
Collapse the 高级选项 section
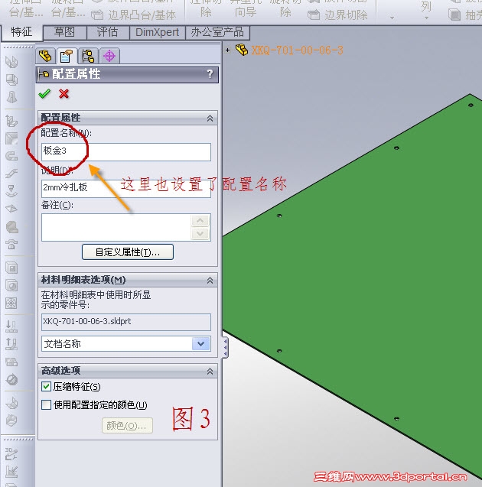click(210, 371)
